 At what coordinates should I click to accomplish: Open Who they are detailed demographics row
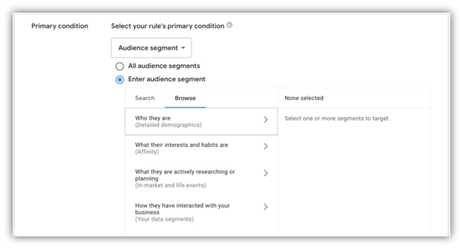[x=201, y=122]
